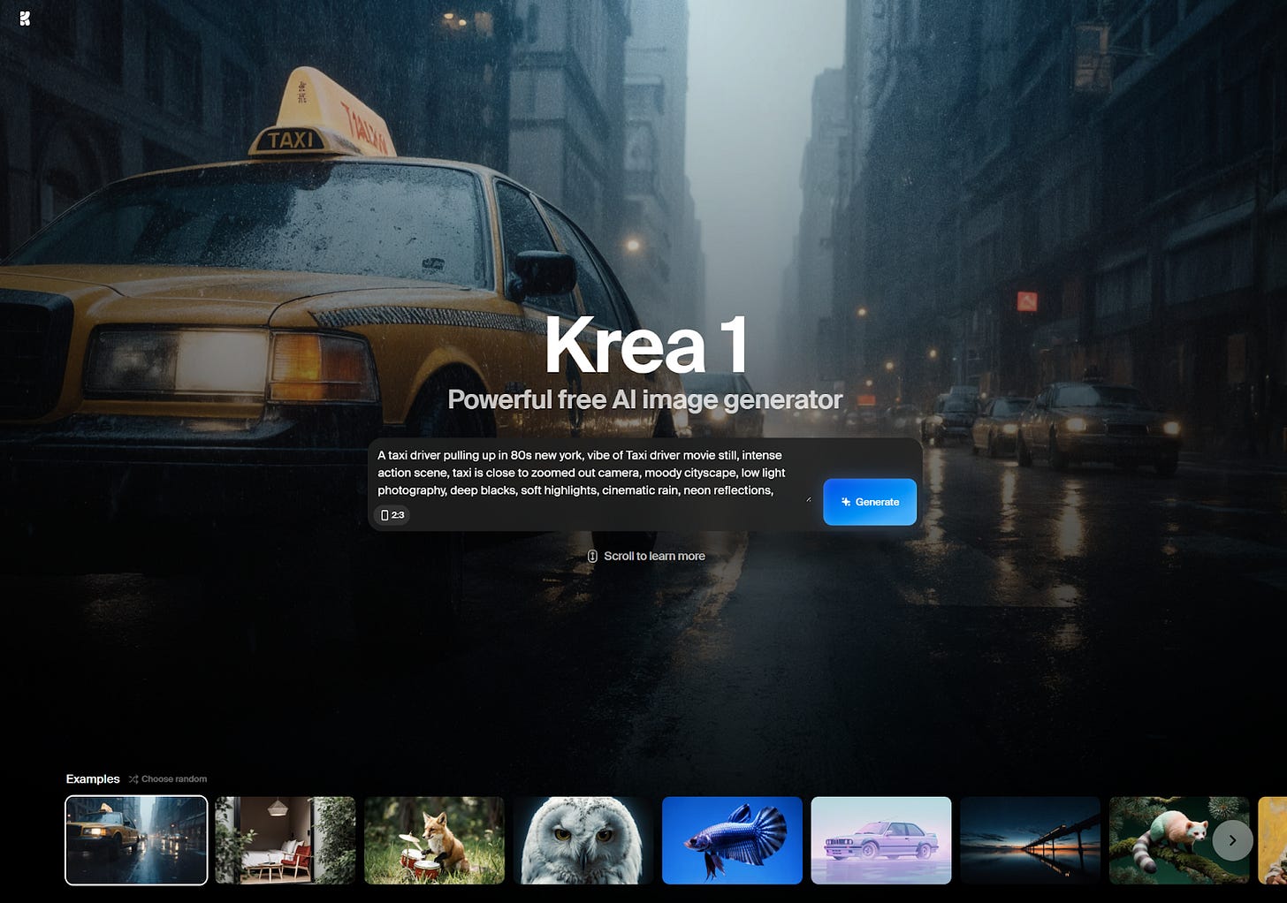Select the dark pier sunset thumbnail

[x=1031, y=840]
